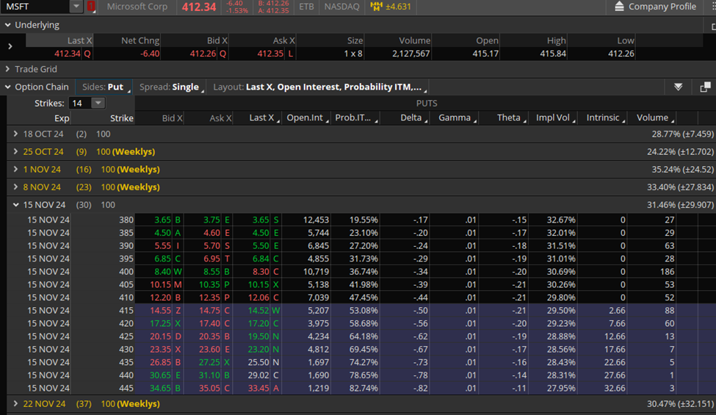Open the Option Chain filter funnel icon

[678, 87]
